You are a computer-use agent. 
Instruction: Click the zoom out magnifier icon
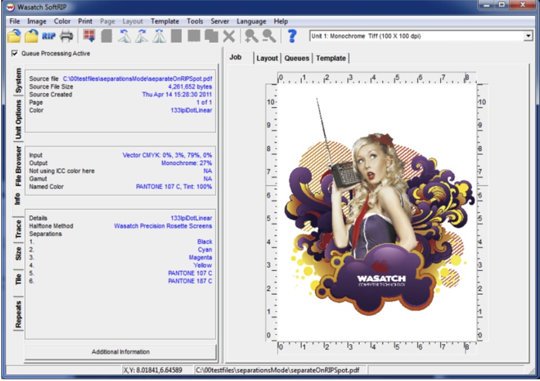[x=269, y=36]
